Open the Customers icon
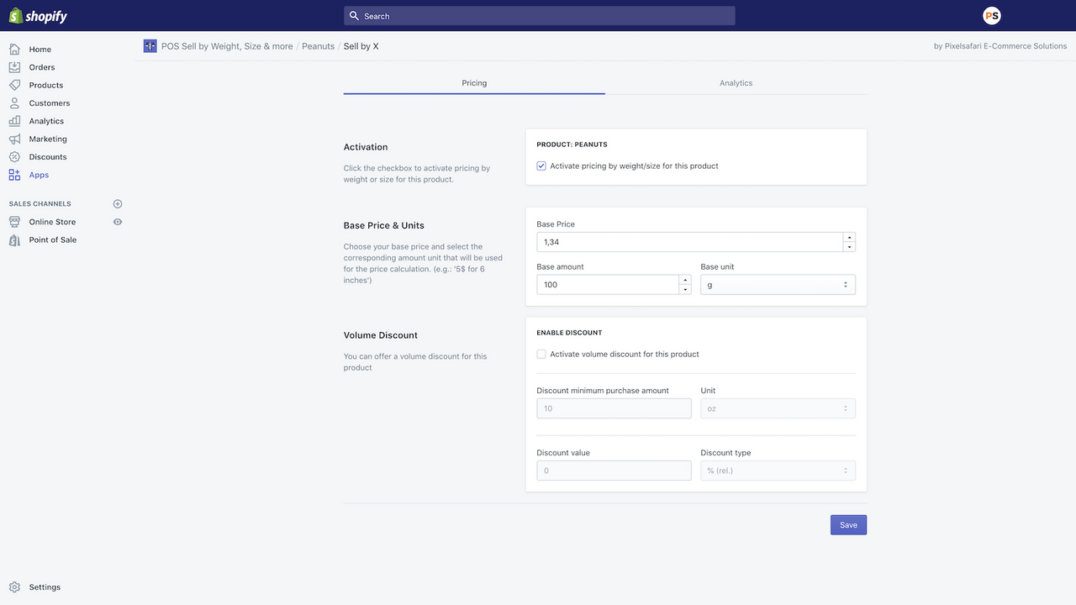This screenshot has height=605, width=1076. pos(14,103)
